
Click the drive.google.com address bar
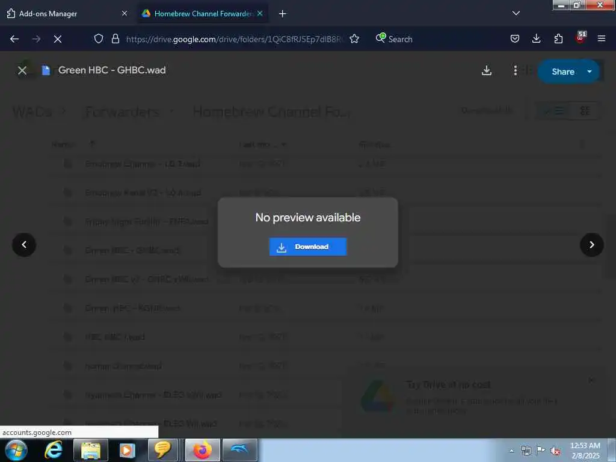(x=235, y=39)
